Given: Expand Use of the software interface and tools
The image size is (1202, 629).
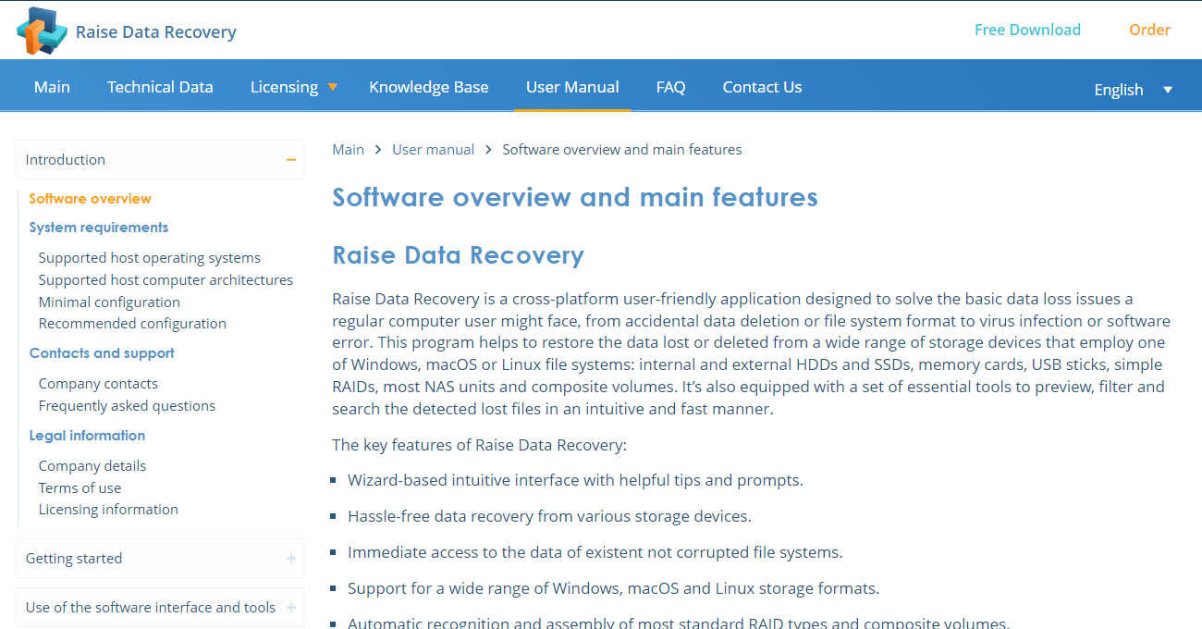Looking at the screenshot, I should click(x=291, y=607).
